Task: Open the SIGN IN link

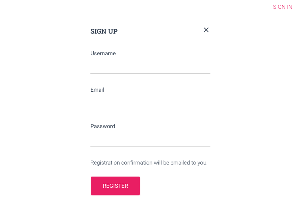Action: (x=282, y=7)
